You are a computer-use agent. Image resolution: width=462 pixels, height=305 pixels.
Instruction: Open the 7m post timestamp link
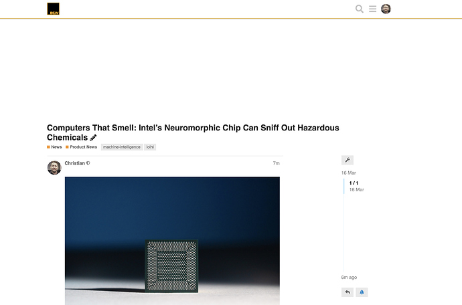[276, 163]
